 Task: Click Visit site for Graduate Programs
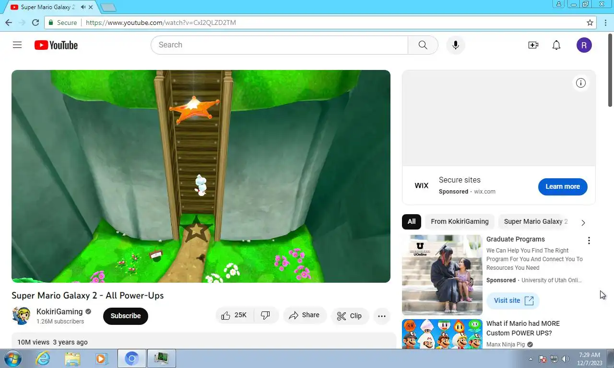pos(513,300)
